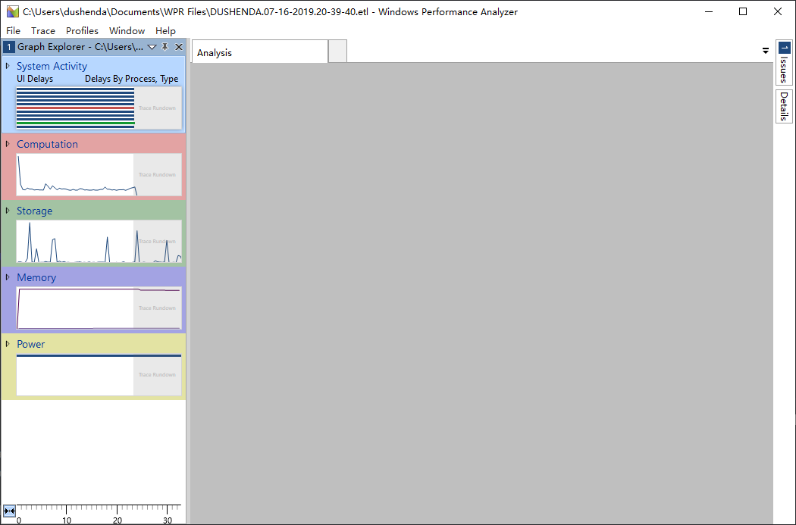Expand the System Activity graph group

(x=8, y=66)
